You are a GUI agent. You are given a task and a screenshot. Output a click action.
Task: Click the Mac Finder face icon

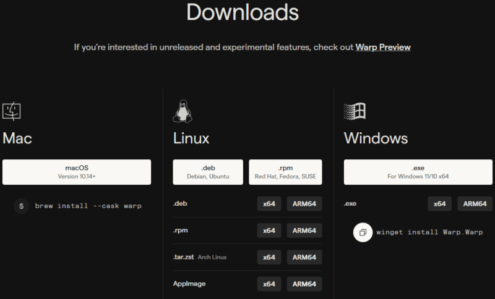tap(12, 111)
